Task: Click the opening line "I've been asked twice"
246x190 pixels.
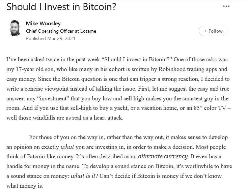Action: coord(117,60)
